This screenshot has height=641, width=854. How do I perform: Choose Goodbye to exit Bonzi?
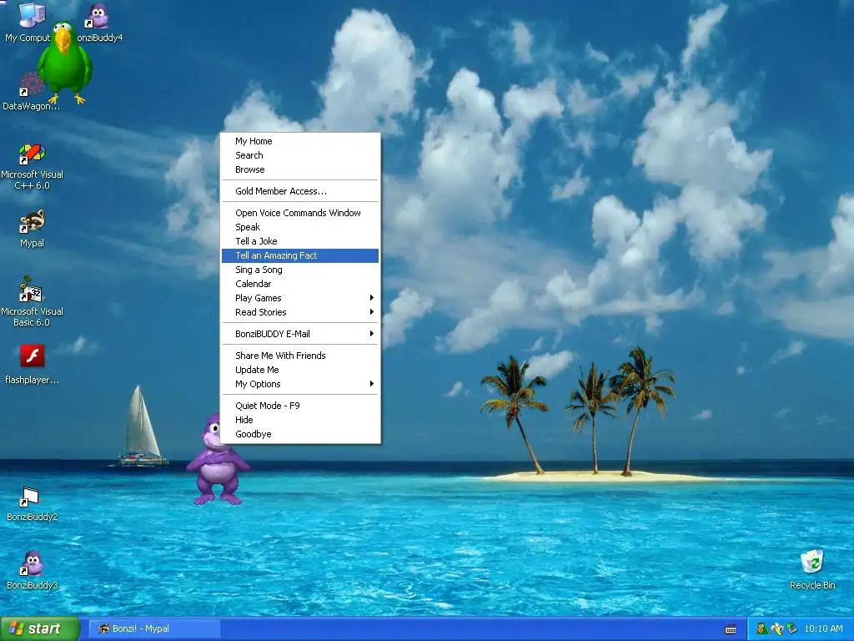300,434
